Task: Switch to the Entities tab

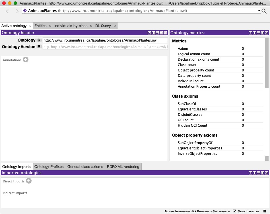Action: click(40, 26)
